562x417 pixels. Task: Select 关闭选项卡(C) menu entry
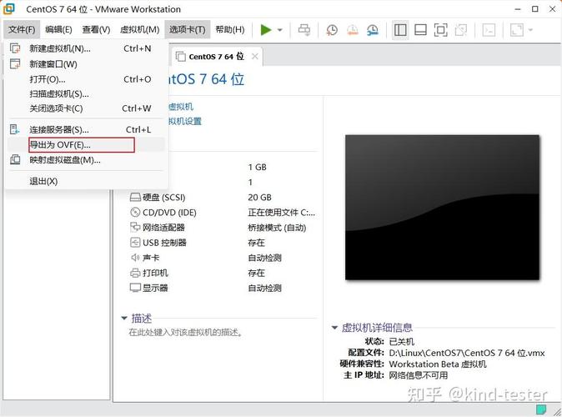(86, 108)
